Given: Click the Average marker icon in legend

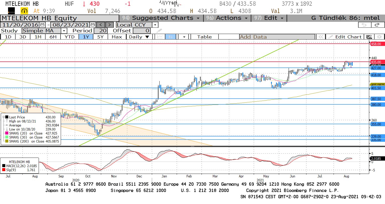Looking at the screenshot, I should pos(7,125).
